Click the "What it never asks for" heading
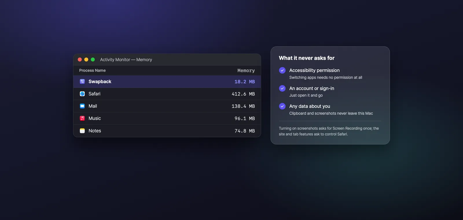This screenshot has height=220, width=463. coord(306,58)
